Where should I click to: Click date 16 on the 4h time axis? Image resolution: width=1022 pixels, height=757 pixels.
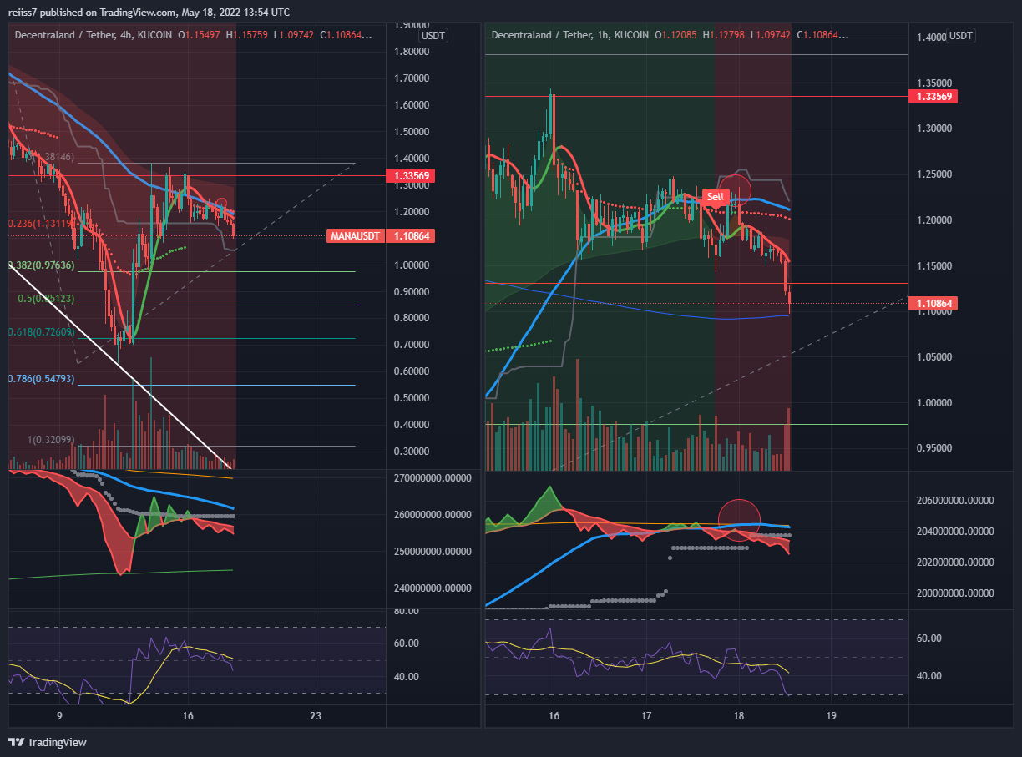click(x=188, y=716)
